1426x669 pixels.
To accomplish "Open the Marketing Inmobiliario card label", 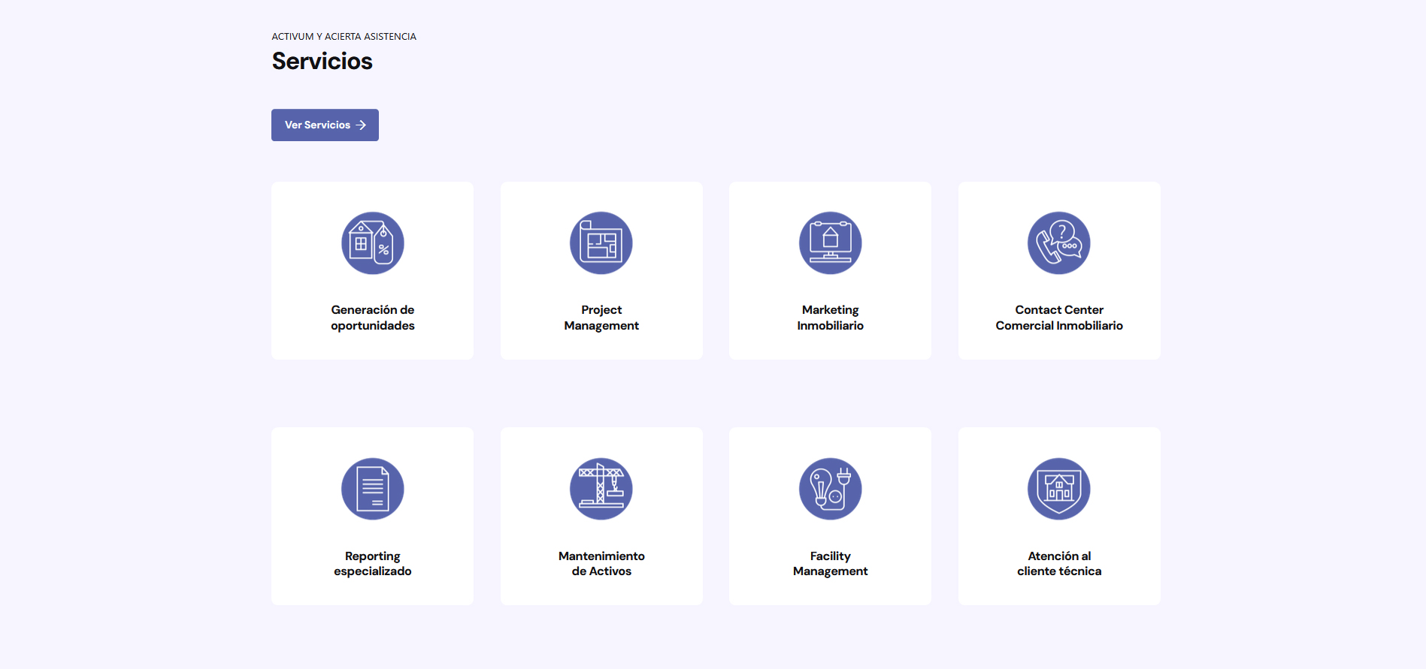I will [x=830, y=318].
